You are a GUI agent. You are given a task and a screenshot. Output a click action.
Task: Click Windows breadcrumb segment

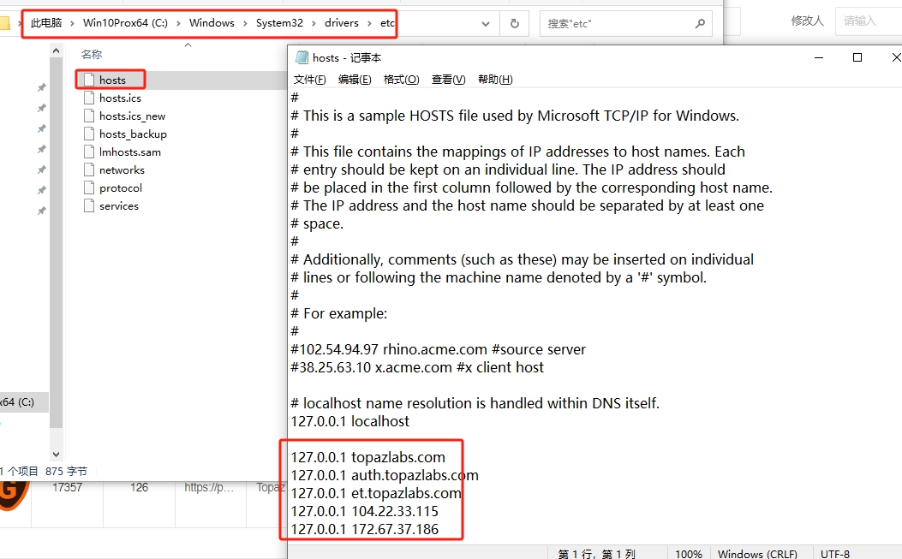point(212,23)
